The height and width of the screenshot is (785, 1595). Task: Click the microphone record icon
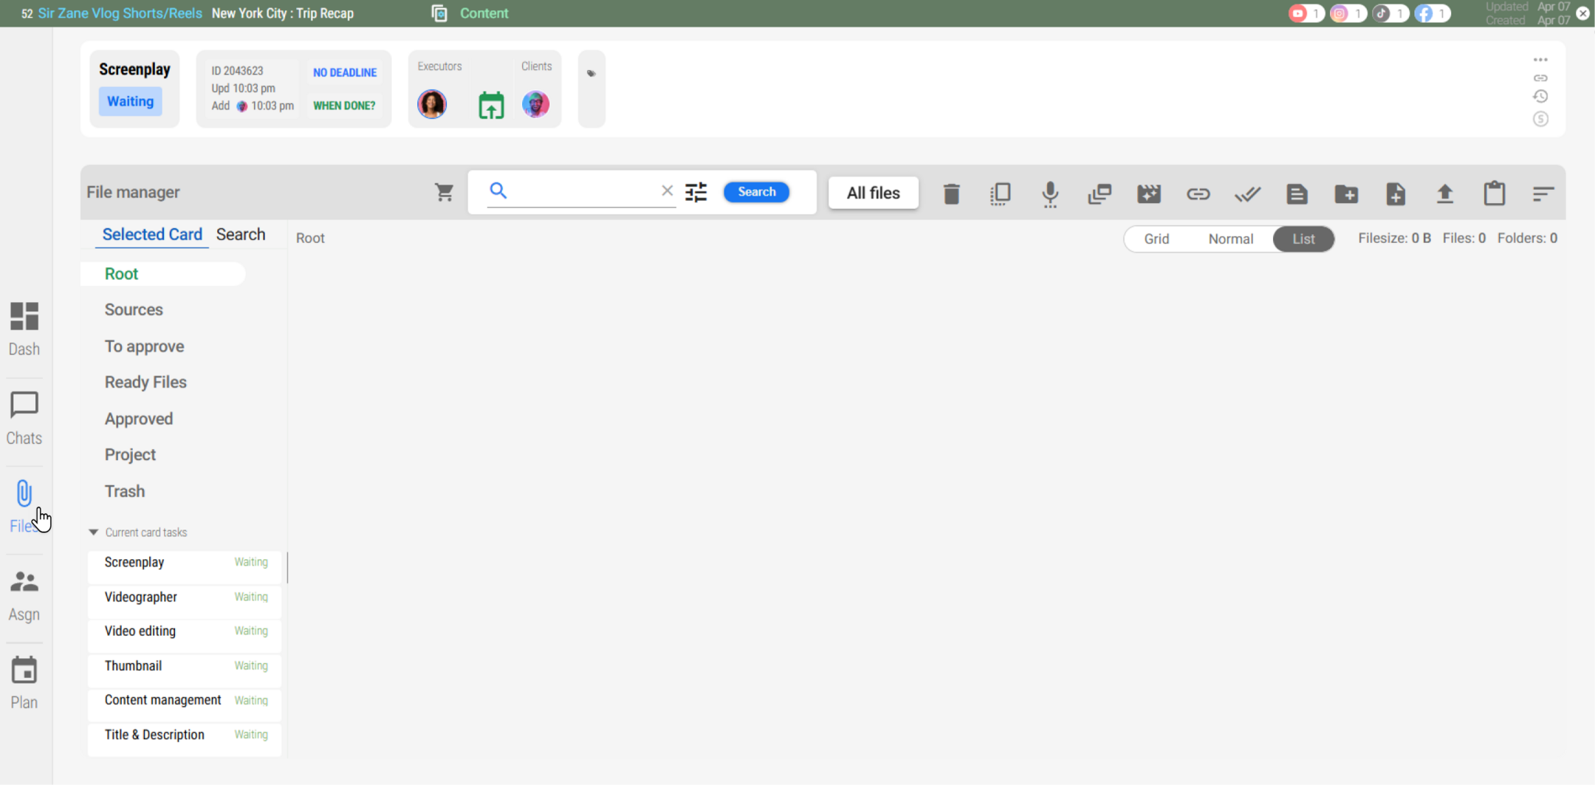[1049, 193]
